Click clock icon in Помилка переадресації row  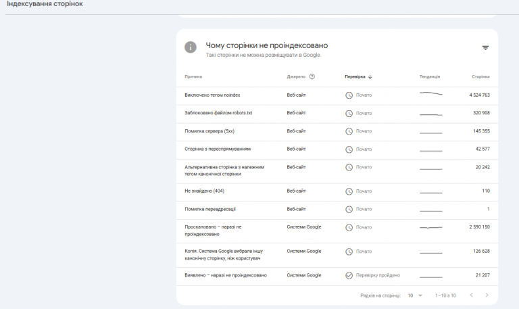tap(349, 210)
